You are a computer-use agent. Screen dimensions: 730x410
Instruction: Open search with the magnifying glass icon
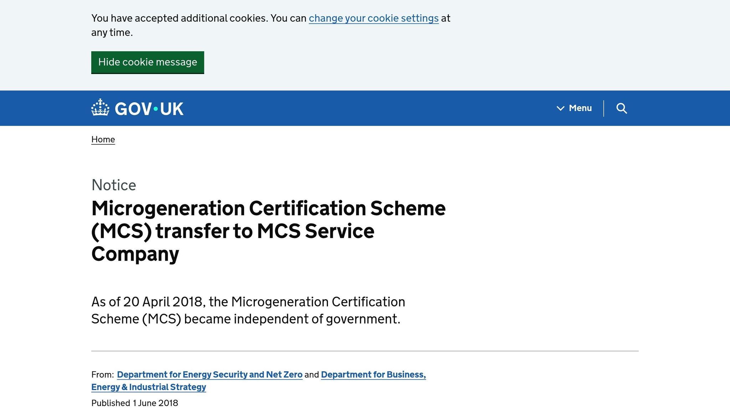coord(622,108)
